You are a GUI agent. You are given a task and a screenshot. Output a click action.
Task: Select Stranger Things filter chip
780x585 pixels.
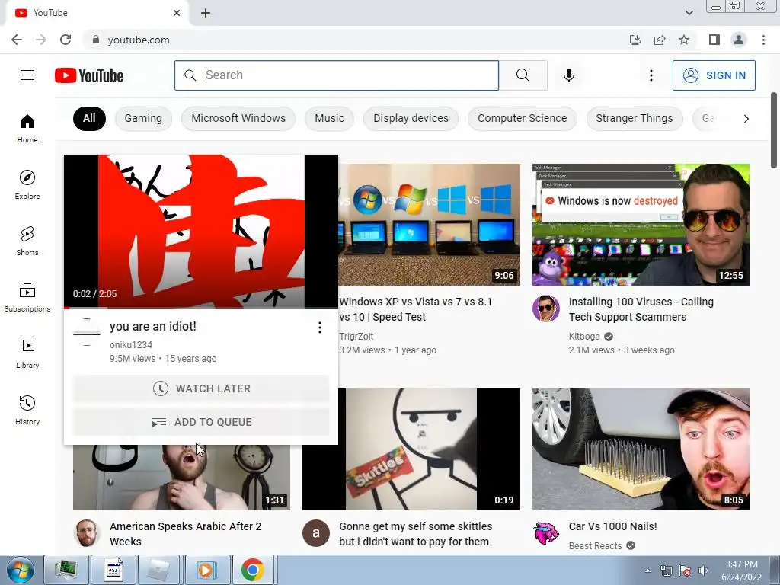point(635,118)
